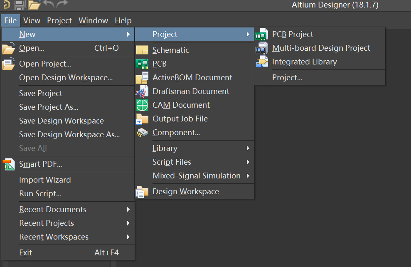This screenshot has width=411, height=267.
Task: Choose Multi-board Design Project
Action: coord(320,48)
